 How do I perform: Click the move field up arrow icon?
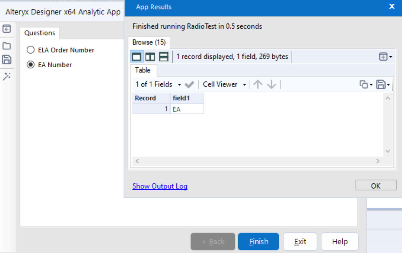click(258, 84)
